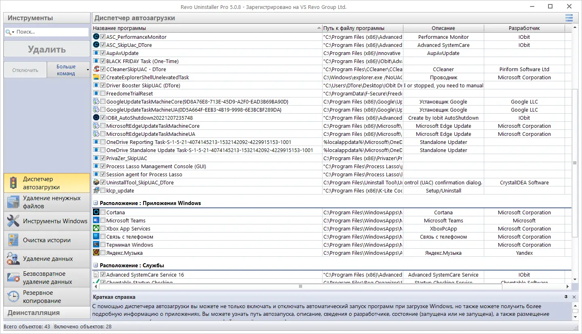Open the view options menu icon beside Диспетчер автозагрузки title

coord(569,18)
